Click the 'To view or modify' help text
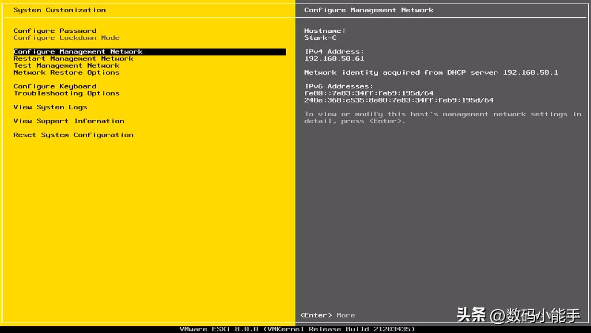 point(443,117)
